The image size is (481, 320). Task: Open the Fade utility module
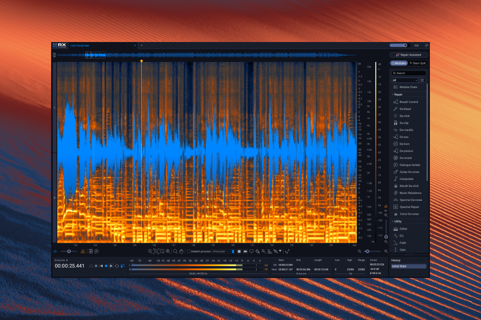click(x=408, y=243)
